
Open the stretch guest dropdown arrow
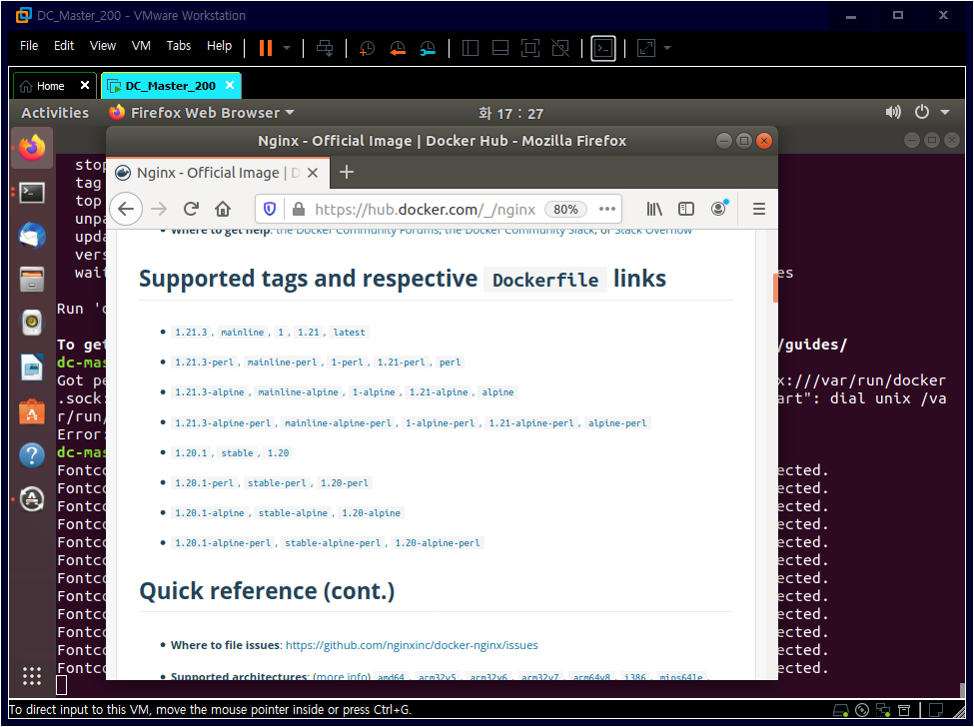coord(667,48)
